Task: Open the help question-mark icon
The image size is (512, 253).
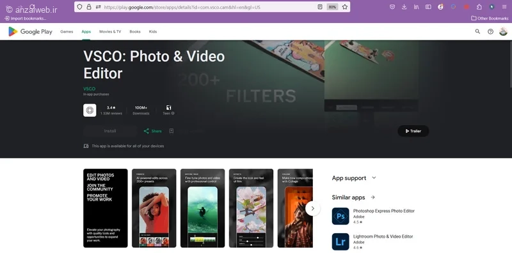Action: click(490, 32)
